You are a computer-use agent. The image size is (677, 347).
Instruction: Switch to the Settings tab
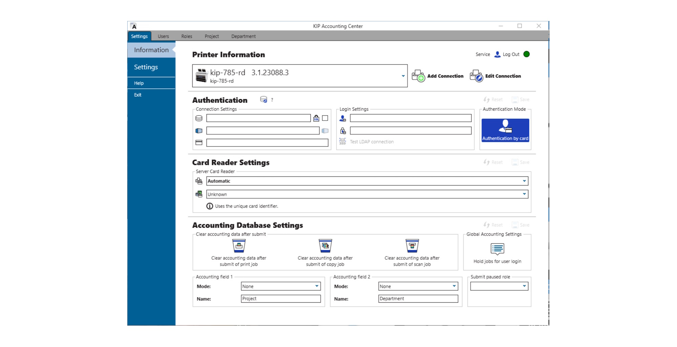[x=139, y=36]
